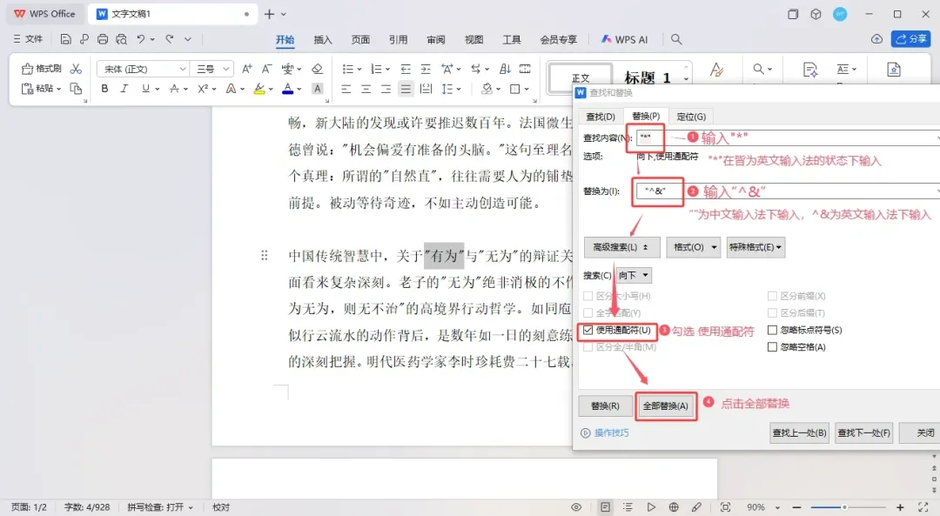Screen dimensions: 940x516
Task: Click the font color A swatch
Action: (x=288, y=89)
